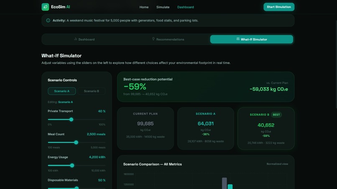Open the Simulate nav link
337x189 pixels.
(163, 7)
